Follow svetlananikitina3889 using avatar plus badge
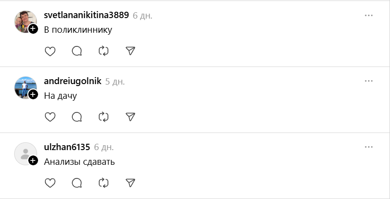The image size is (390, 199). [33, 29]
